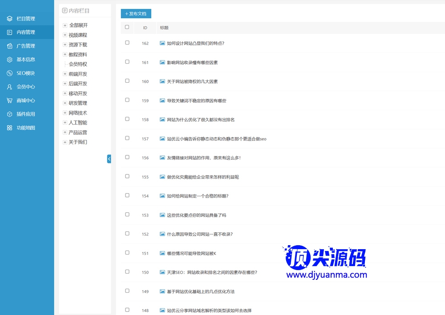
Task: Expand the 前端开发 category node
Action: pos(65,74)
